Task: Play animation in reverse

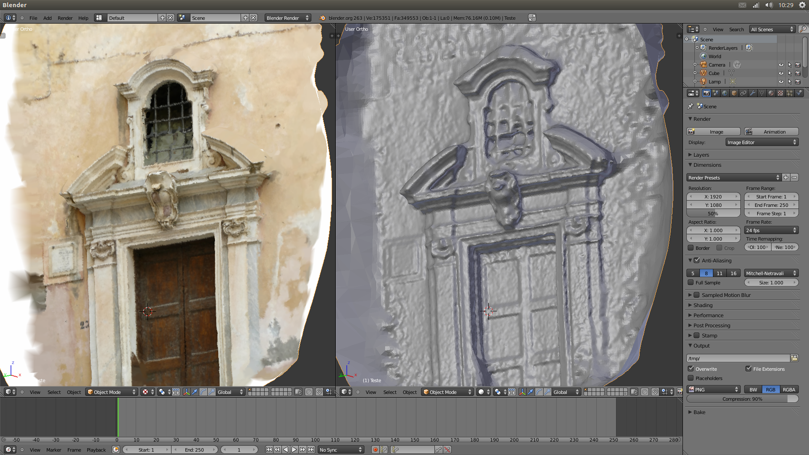Action: click(x=286, y=450)
